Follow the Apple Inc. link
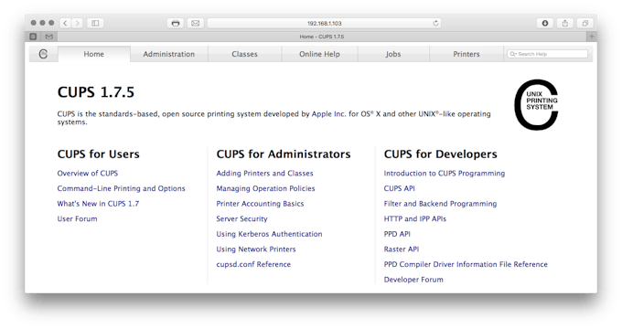 (328, 113)
